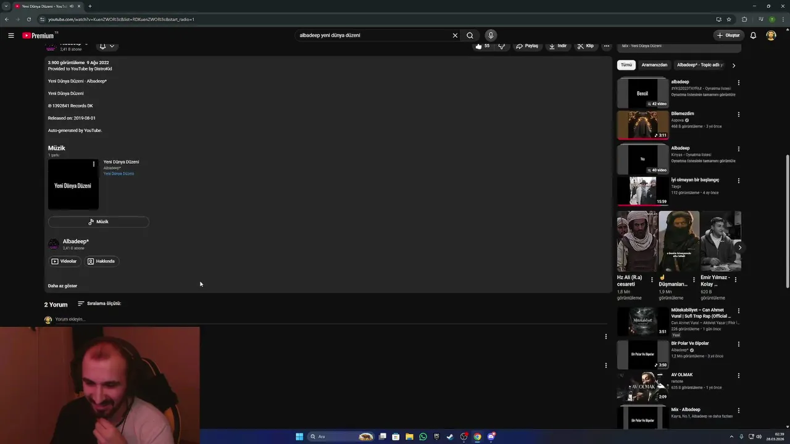Click the Paylaş share button
The width and height of the screenshot is (790, 444).
(527, 46)
